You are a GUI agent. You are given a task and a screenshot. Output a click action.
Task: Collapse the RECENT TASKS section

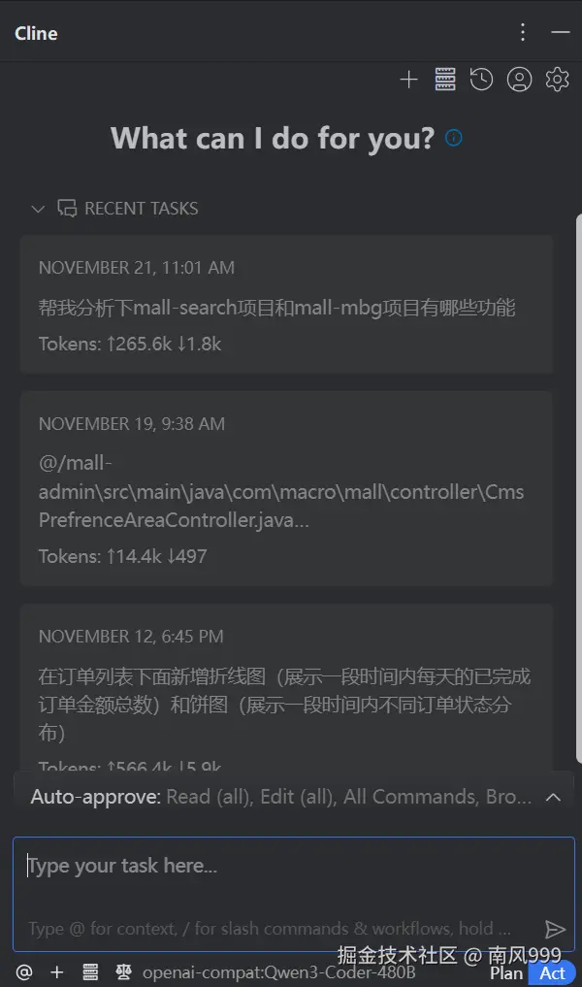tap(39, 209)
